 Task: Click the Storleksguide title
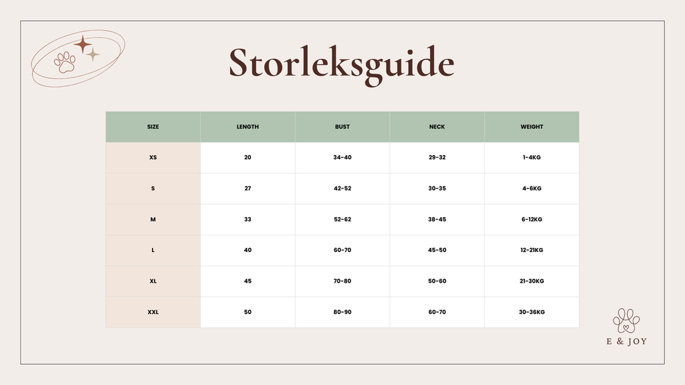(342, 64)
